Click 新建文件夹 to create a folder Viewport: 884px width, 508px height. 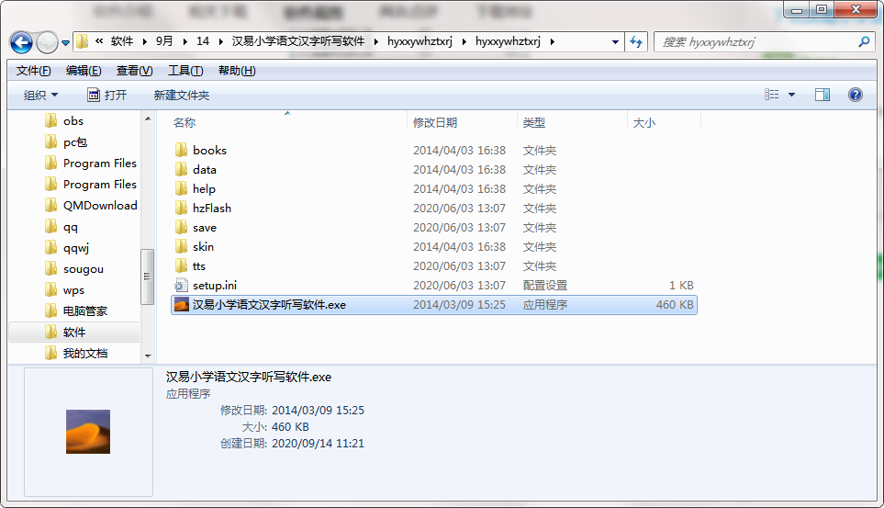click(182, 95)
